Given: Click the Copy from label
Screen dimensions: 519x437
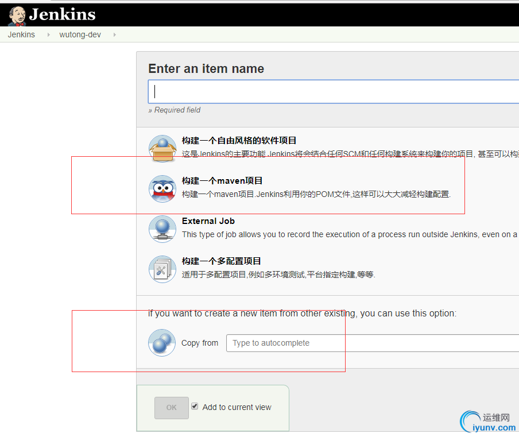Looking at the screenshot, I should [200, 343].
